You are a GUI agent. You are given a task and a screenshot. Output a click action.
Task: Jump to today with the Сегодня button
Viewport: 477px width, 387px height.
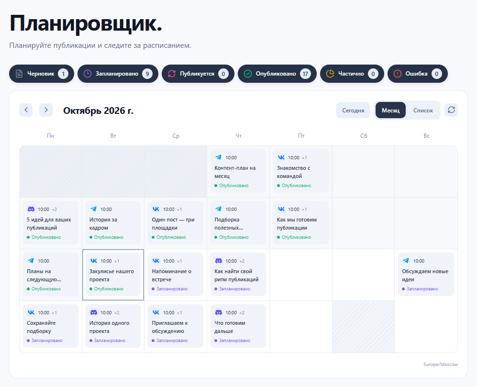click(x=353, y=110)
